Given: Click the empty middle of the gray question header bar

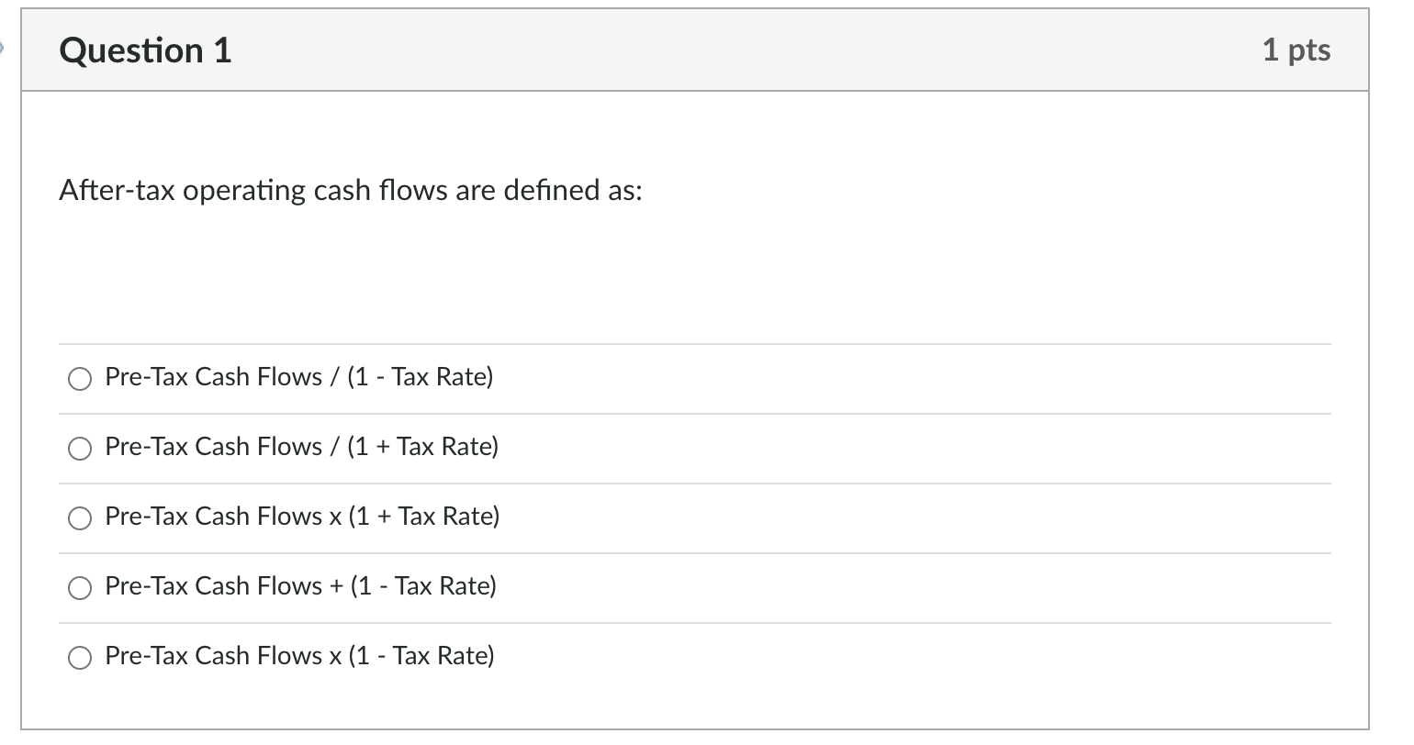Looking at the screenshot, I should pyautogui.click(x=735, y=50).
